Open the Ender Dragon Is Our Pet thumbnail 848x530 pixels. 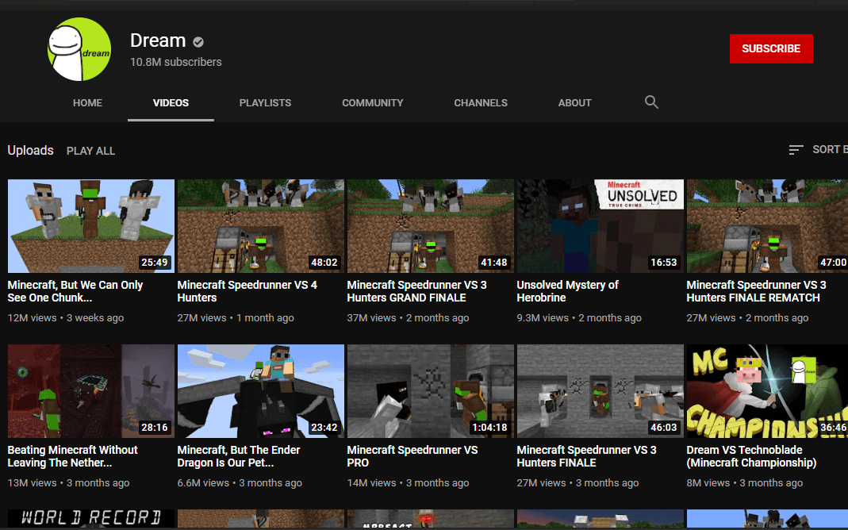click(261, 391)
